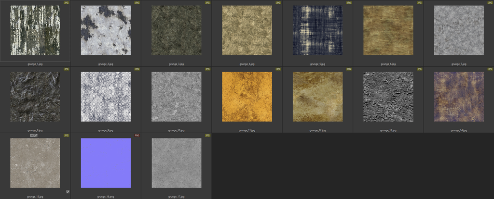This screenshot has height=199, width=494.
Task: Click the JPG badge on grunge_1
Action: point(67,2)
